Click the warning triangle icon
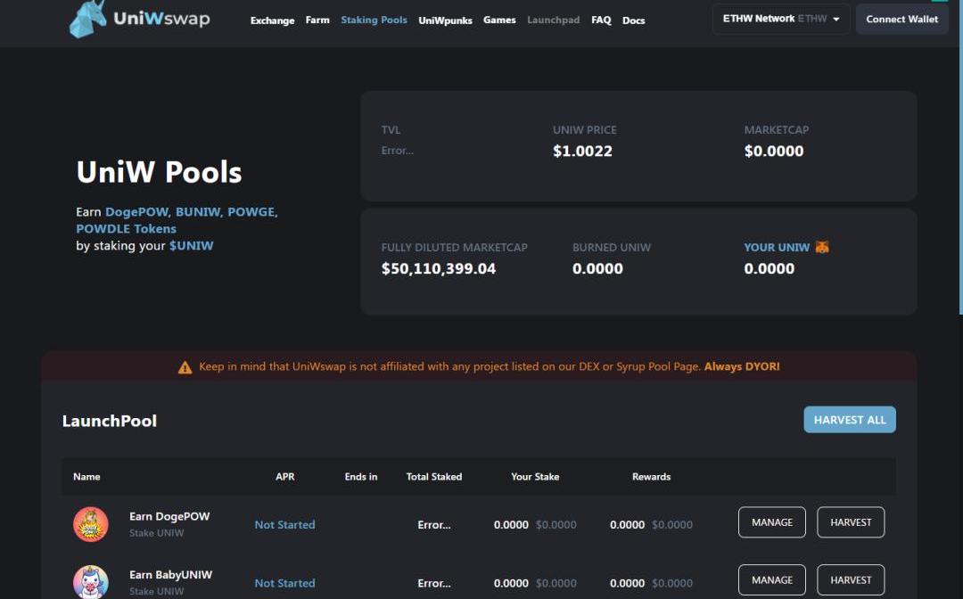This screenshot has width=963, height=599. (185, 367)
